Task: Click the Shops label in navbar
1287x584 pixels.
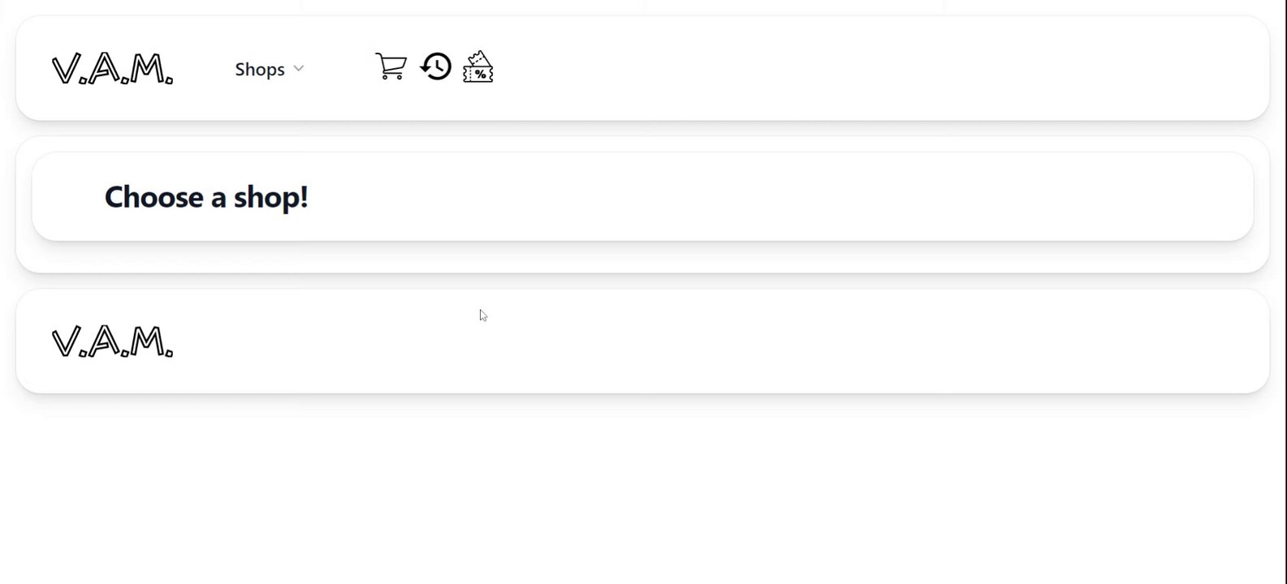Action: (260, 69)
